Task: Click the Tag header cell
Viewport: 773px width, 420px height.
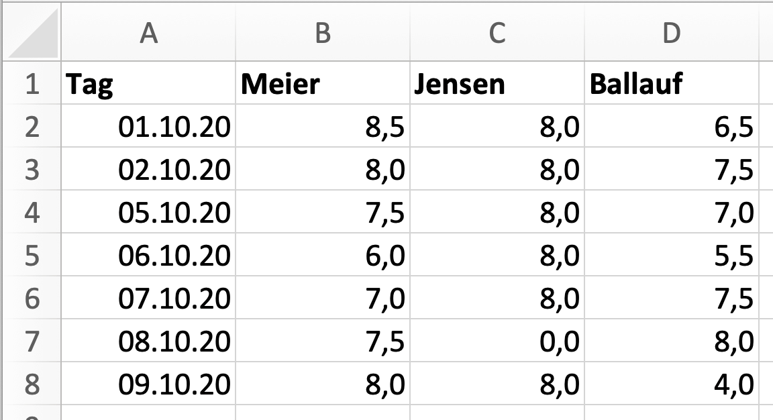Action: 148,83
